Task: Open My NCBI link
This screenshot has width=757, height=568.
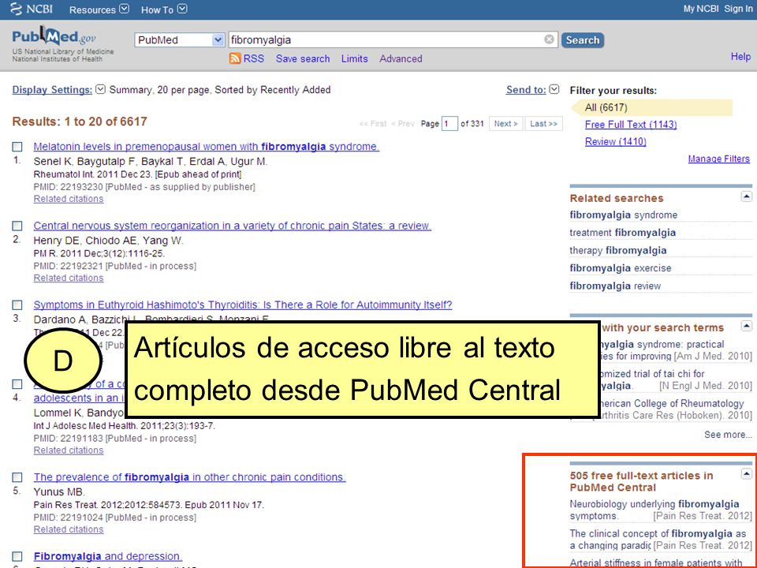Action: [701, 9]
